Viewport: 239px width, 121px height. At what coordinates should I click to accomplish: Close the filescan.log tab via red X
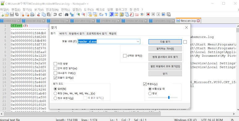pyautogui.click(x=198, y=21)
